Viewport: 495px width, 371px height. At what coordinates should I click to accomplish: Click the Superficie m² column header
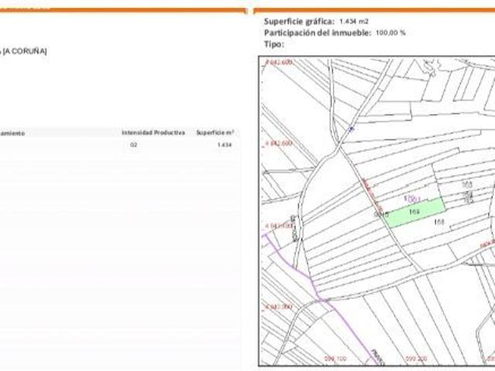(x=215, y=132)
